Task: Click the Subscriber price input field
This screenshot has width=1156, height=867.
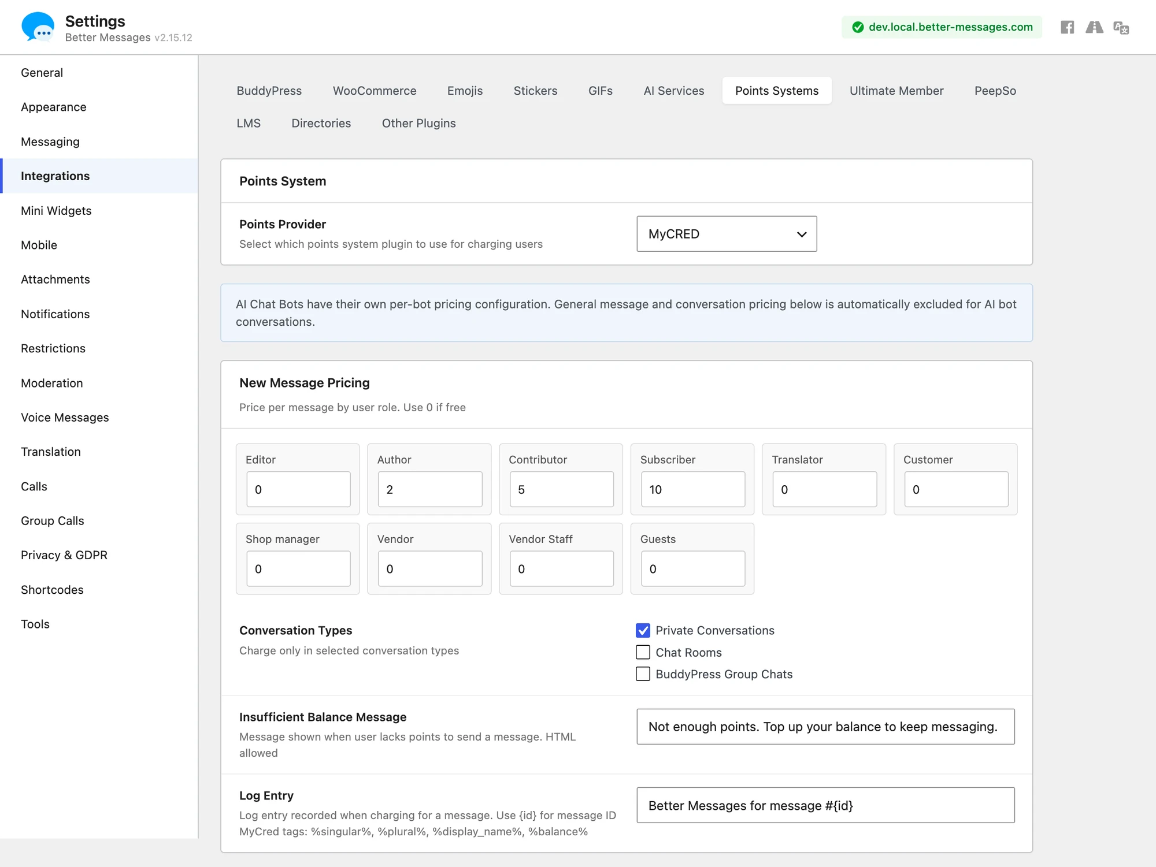Action: (x=693, y=489)
